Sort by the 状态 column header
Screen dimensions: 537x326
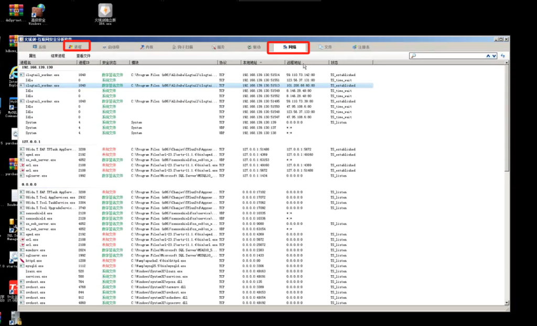(x=351, y=63)
